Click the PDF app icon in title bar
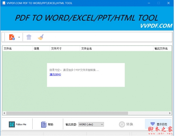The image size is (175, 136). (4, 3)
